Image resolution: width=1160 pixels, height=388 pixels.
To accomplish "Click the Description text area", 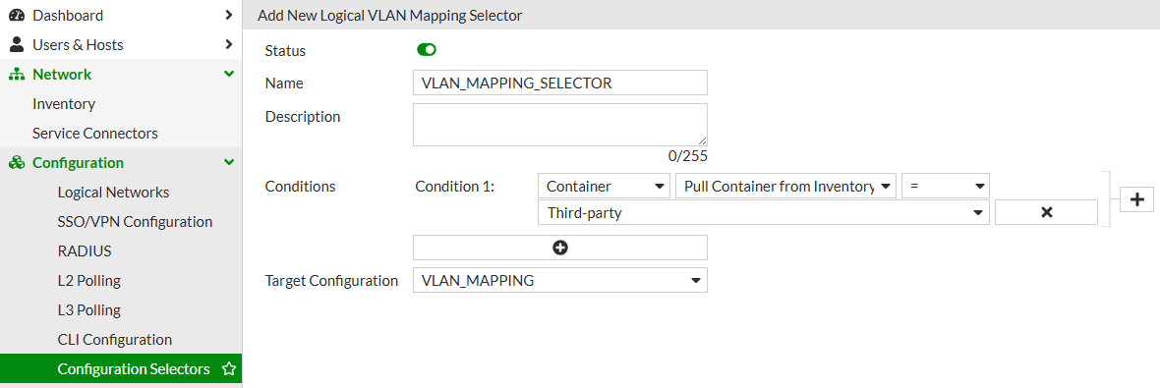I will click(x=560, y=125).
